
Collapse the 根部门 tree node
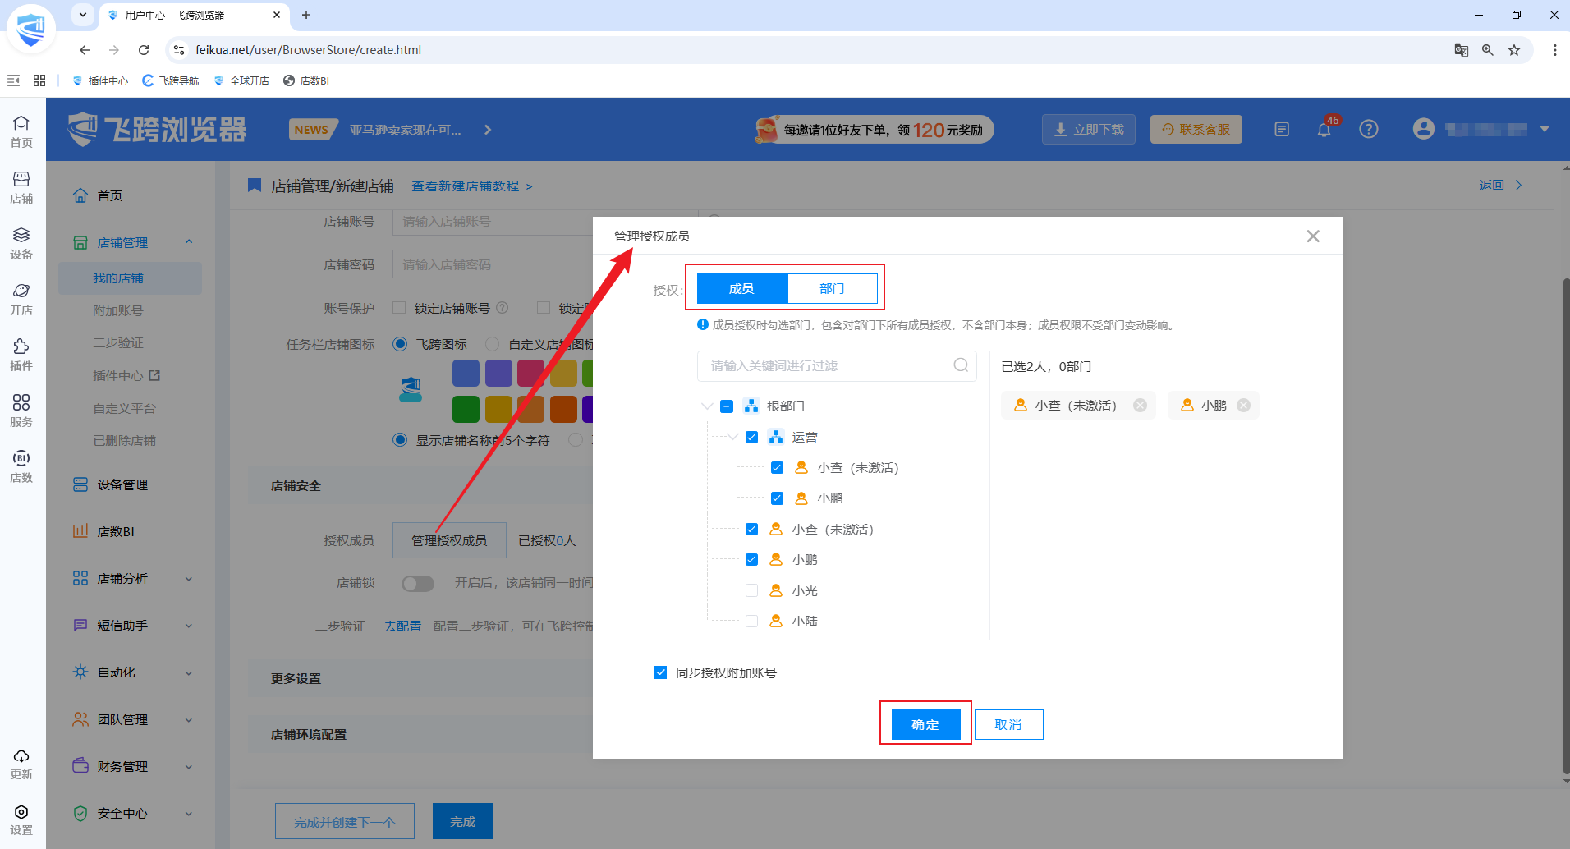click(707, 406)
